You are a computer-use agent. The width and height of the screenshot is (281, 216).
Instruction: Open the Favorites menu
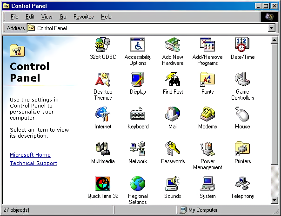tap(83, 17)
